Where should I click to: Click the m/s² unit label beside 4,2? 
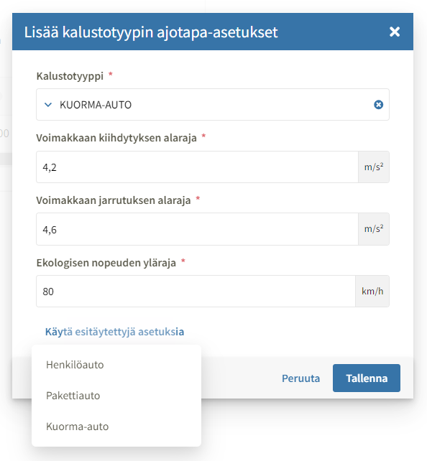374,167
